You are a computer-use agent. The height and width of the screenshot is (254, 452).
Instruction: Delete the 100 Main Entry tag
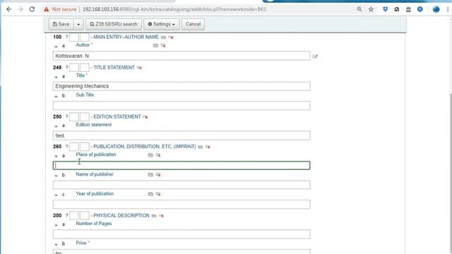pos(171,37)
